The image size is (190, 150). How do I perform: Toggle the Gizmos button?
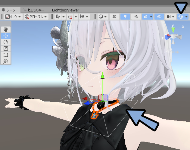[x=181, y=17]
